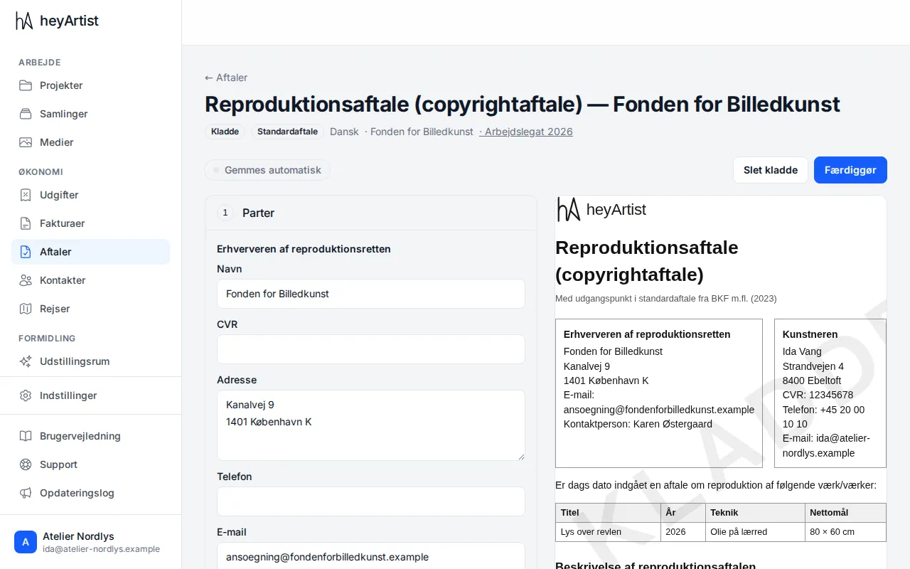Click the empty Telefon input field
Viewport: 910px width, 569px height.
(x=371, y=501)
